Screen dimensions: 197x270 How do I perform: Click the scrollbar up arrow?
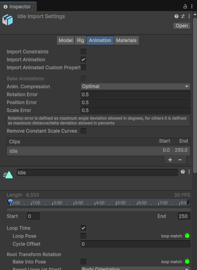pyautogui.click(x=195, y=14)
